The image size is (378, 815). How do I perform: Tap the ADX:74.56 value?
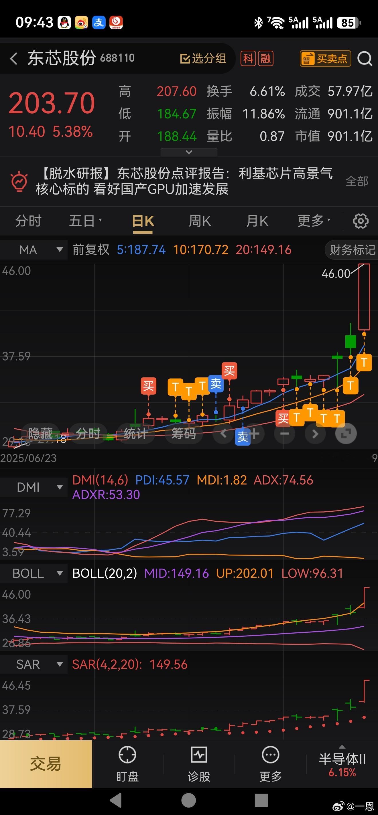[x=283, y=480]
